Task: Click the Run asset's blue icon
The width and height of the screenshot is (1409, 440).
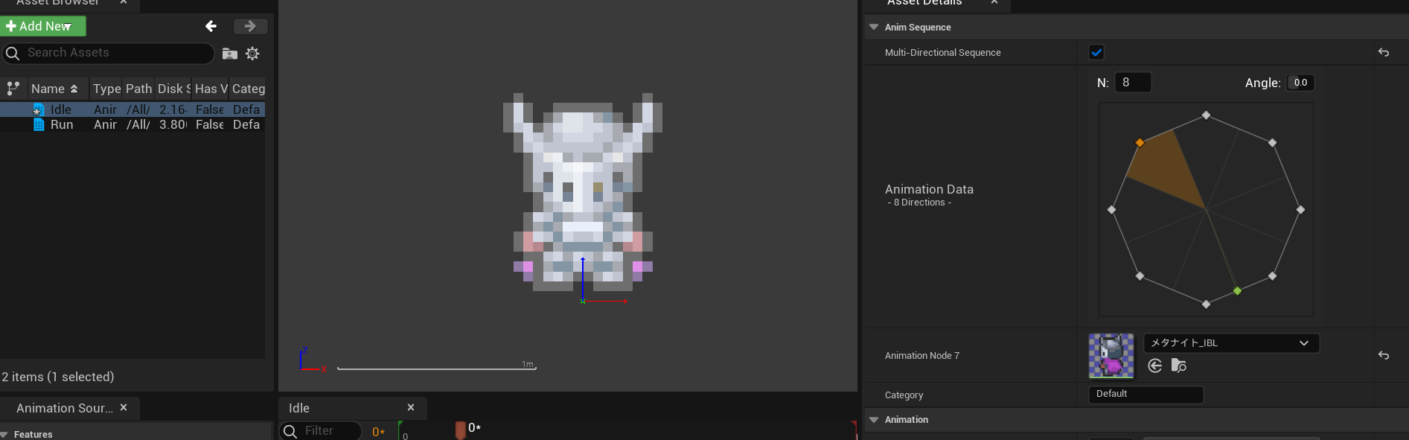Action: click(x=39, y=124)
